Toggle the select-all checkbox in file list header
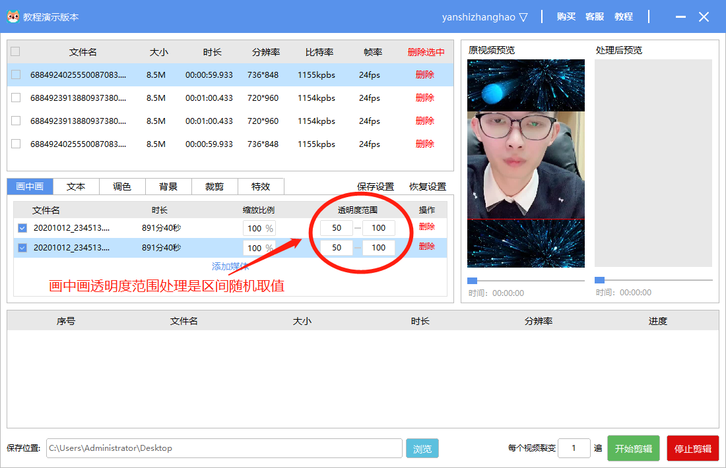This screenshot has height=468, width=726. (15, 51)
